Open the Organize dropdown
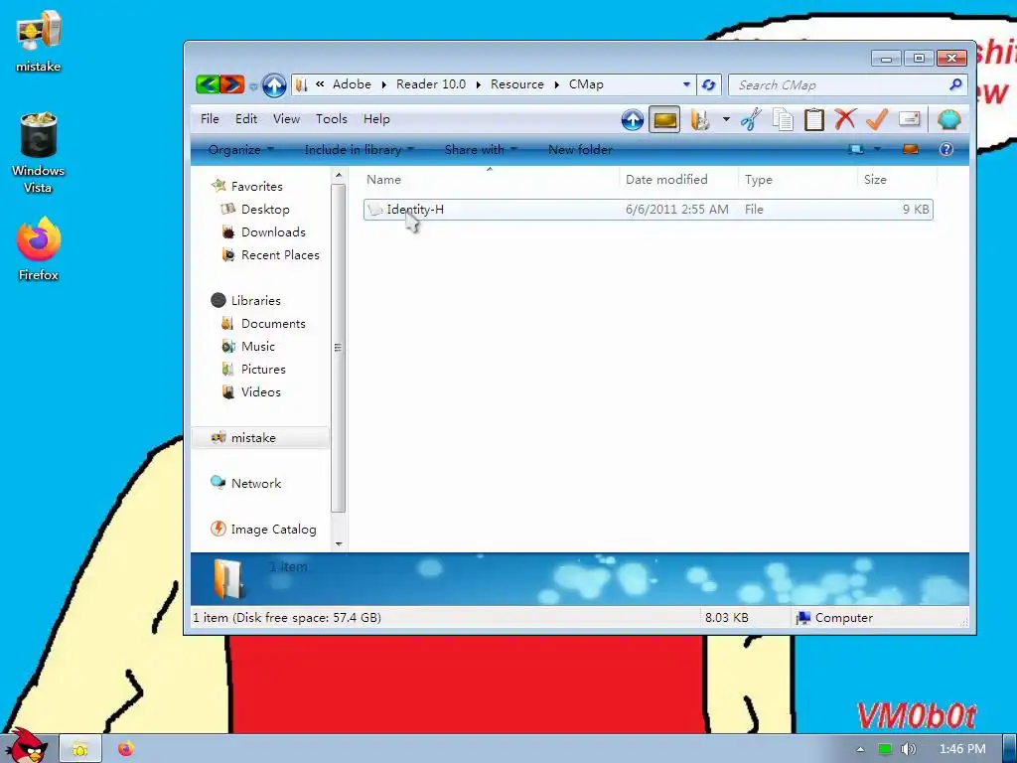 tap(240, 150)
